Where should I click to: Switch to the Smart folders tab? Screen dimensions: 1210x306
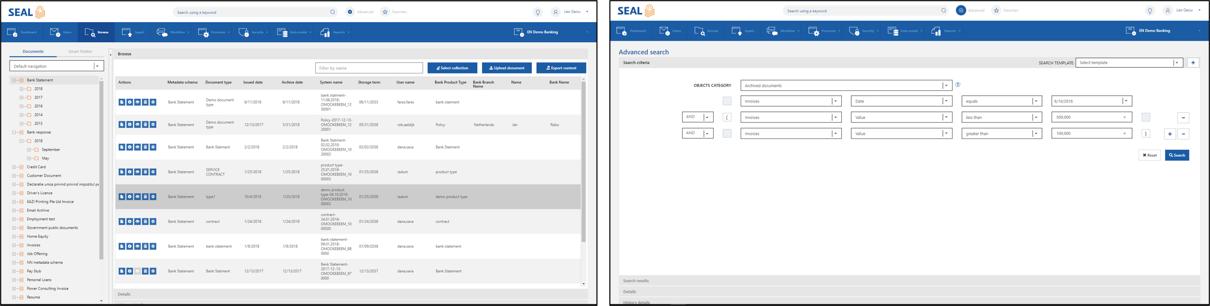80,52
